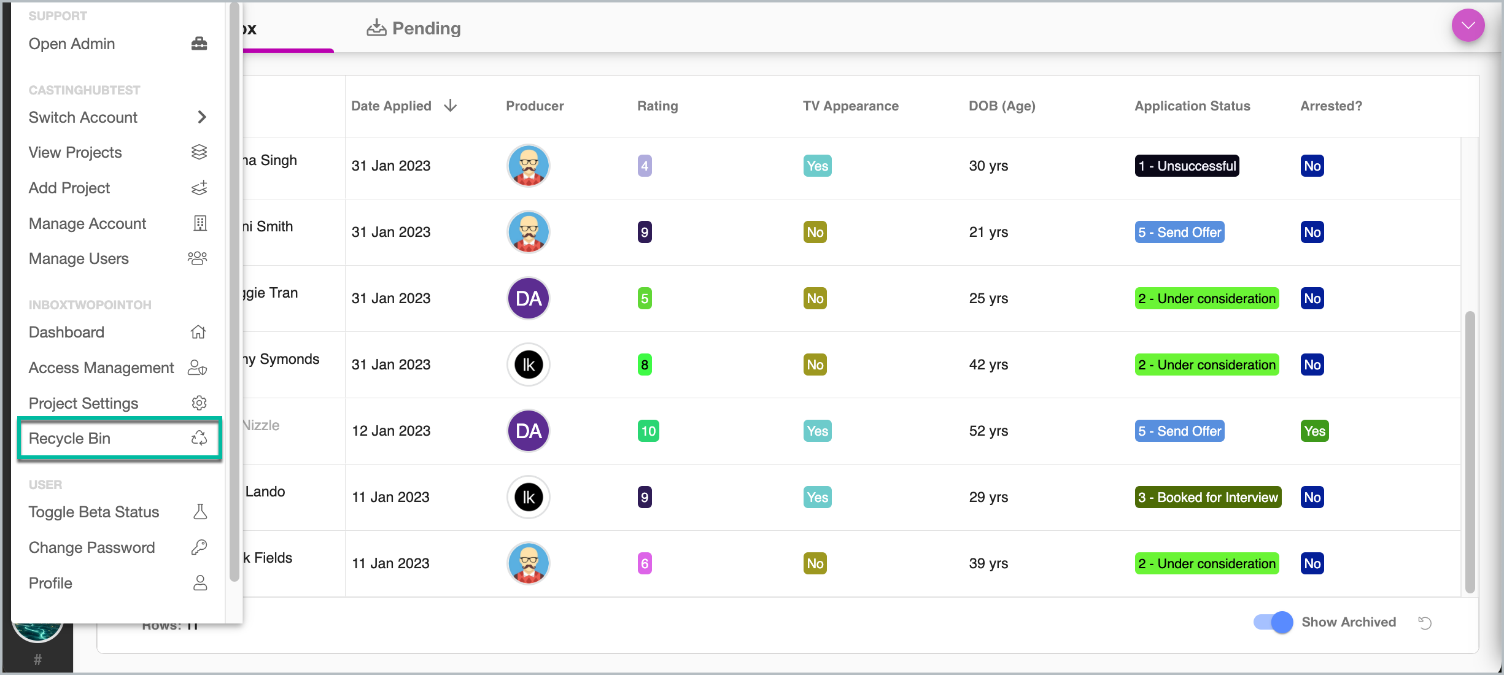This screenshot has height=675, width=1504.
Task: Click the Add Project icon
Action: (x=199, y=188)
